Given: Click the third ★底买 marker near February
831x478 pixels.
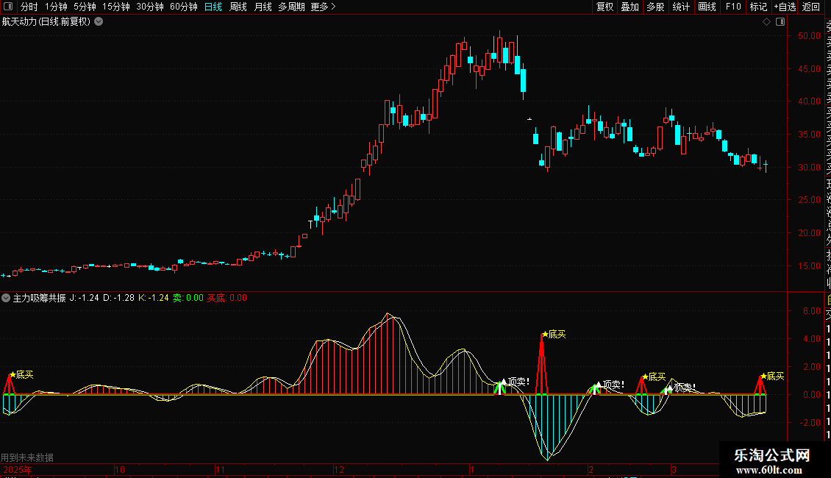Looking at the screenshot, I should click(x=654, y=377).
